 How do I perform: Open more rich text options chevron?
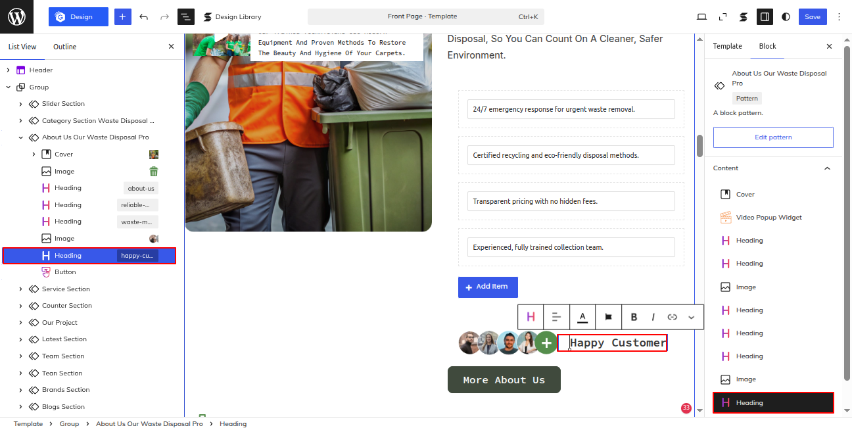coord(691,317)
